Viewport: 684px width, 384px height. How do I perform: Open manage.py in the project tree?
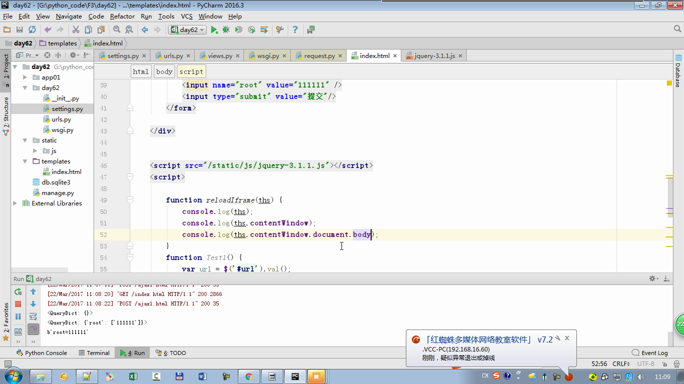[x=57, y=193]
